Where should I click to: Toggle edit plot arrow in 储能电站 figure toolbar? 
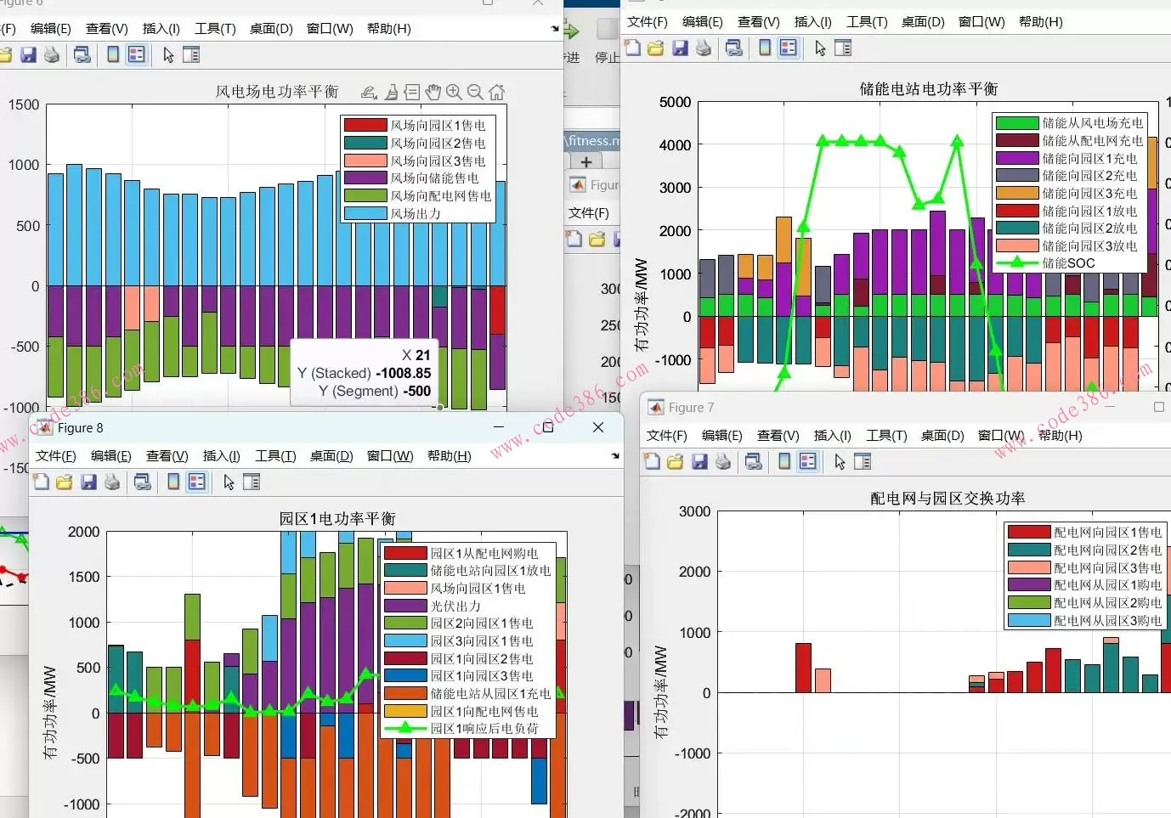coord(820,48)
